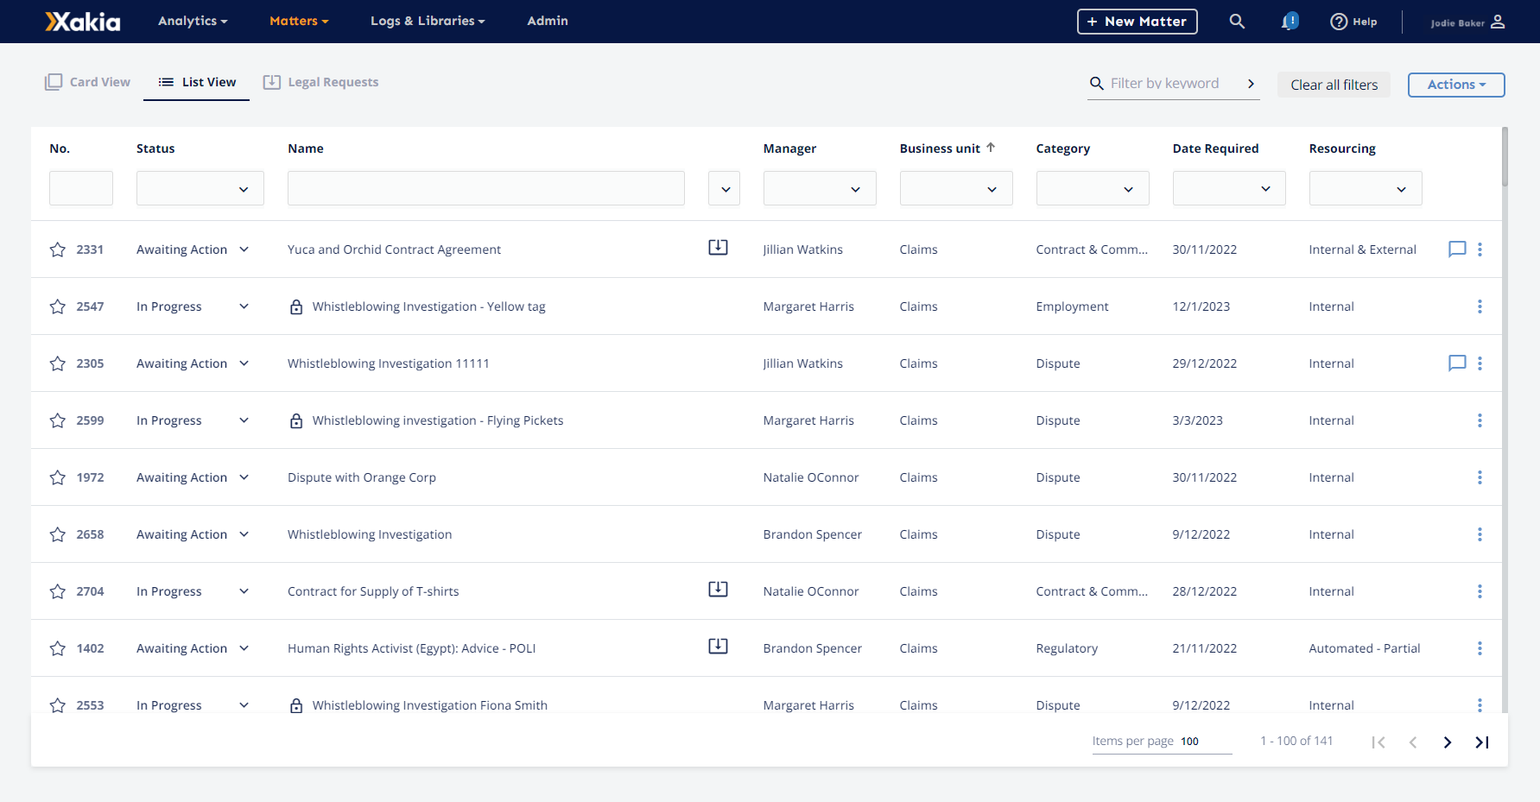Screen dimensions: 1540x802
Task: Expand the Status dropdown for matter 2547
Action: [244, 306]
